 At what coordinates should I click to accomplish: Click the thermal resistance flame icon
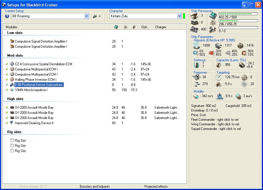tap(211, 53)
